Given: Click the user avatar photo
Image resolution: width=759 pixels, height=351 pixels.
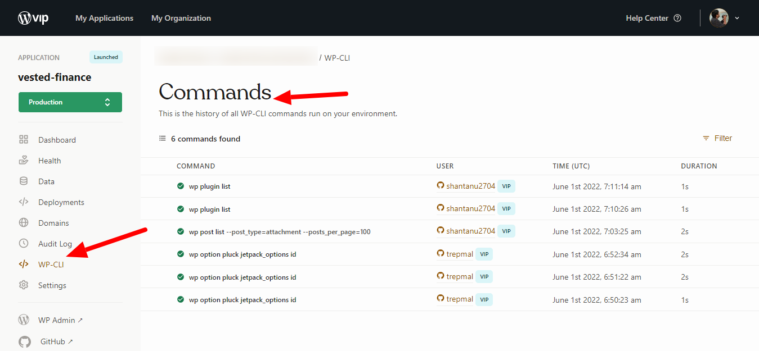Looking at the screenshot, I should [719, 18].
